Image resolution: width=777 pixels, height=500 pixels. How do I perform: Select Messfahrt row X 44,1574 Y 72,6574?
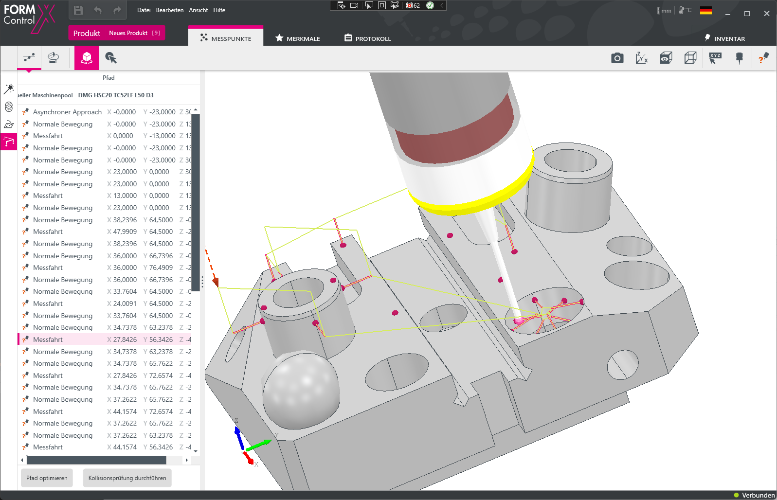pyautogui.click(x=105, y=411)
